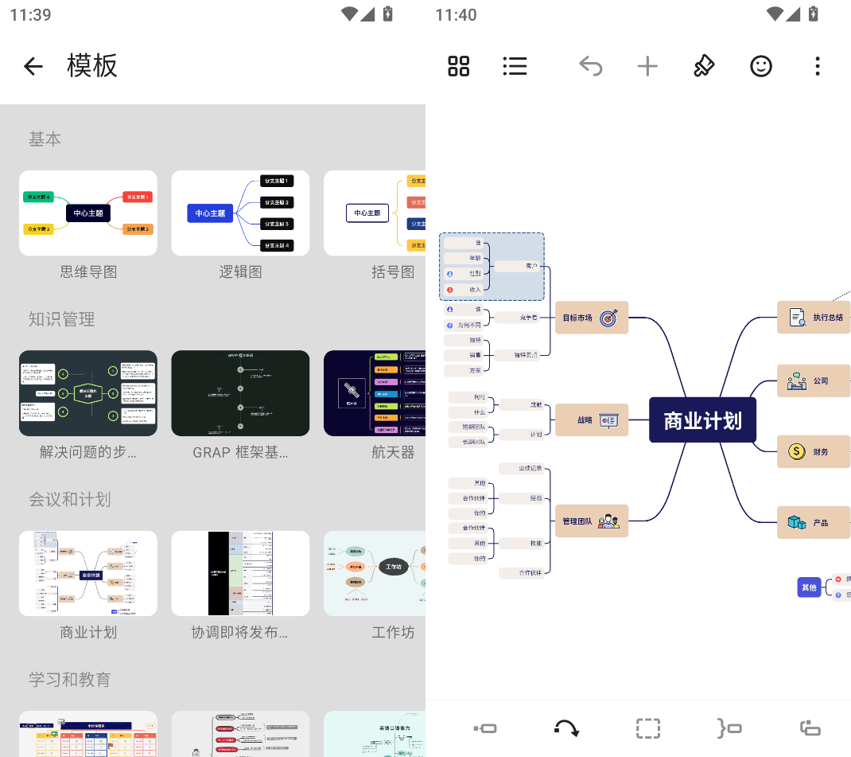Tap the document icon on 执行总结 node
The width and height of the screenshot is (851, 757).
pyautogui.click(x=797, y=317)
